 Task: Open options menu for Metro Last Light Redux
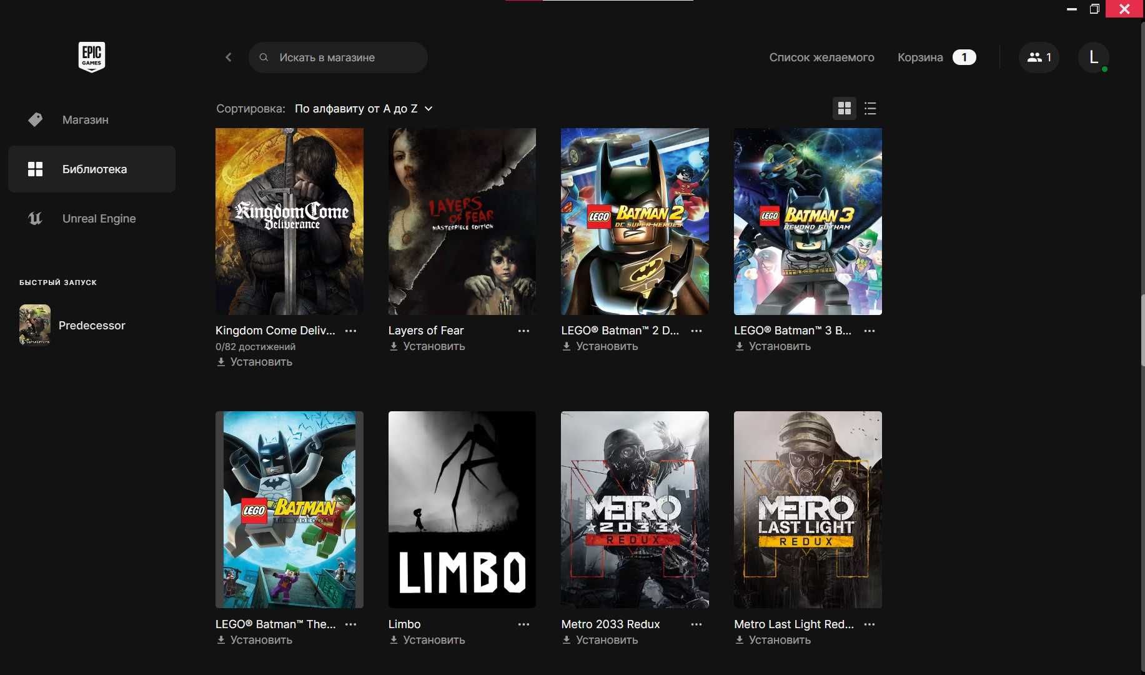870,624
